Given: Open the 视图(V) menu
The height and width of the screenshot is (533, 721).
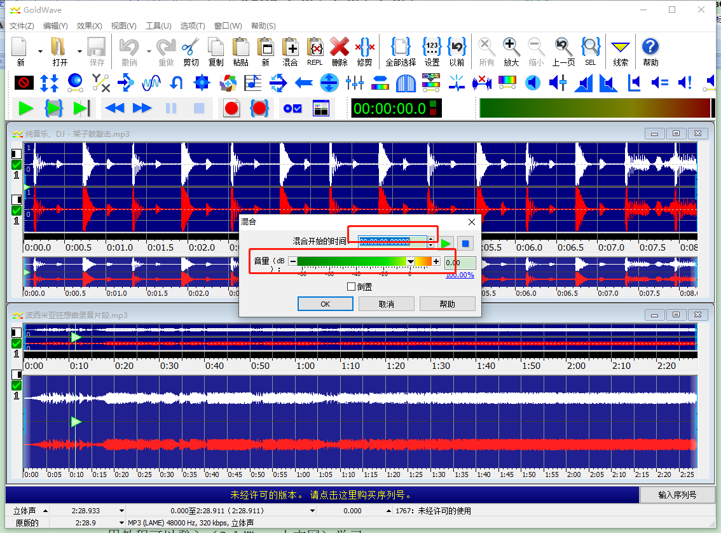Looking at the screenshot, I should 124,25.
